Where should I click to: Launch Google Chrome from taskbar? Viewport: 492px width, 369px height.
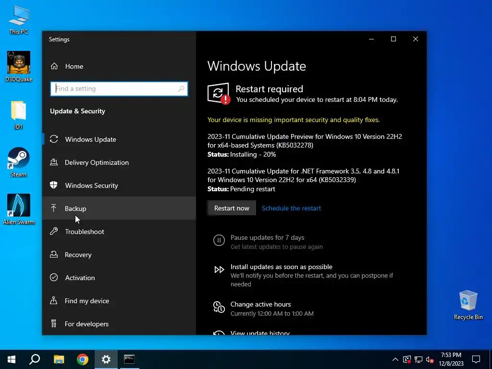click(83, 359)
